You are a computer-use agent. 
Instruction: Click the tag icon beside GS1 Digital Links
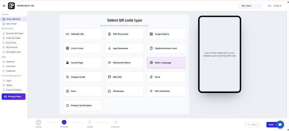click(x=4, y=52)
